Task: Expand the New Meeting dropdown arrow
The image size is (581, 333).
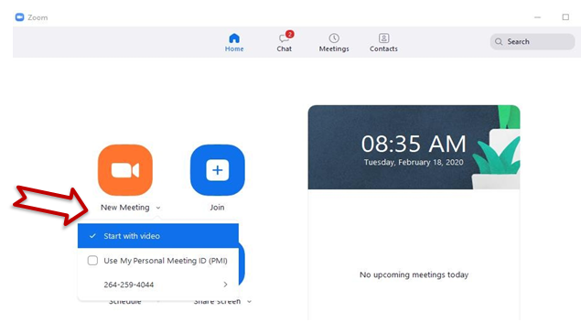Action: coord(158,208)
